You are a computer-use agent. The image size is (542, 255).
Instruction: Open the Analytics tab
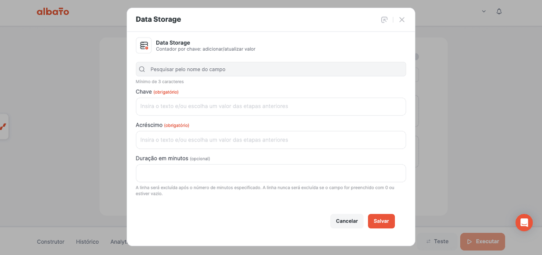click(x=119, y=241)
